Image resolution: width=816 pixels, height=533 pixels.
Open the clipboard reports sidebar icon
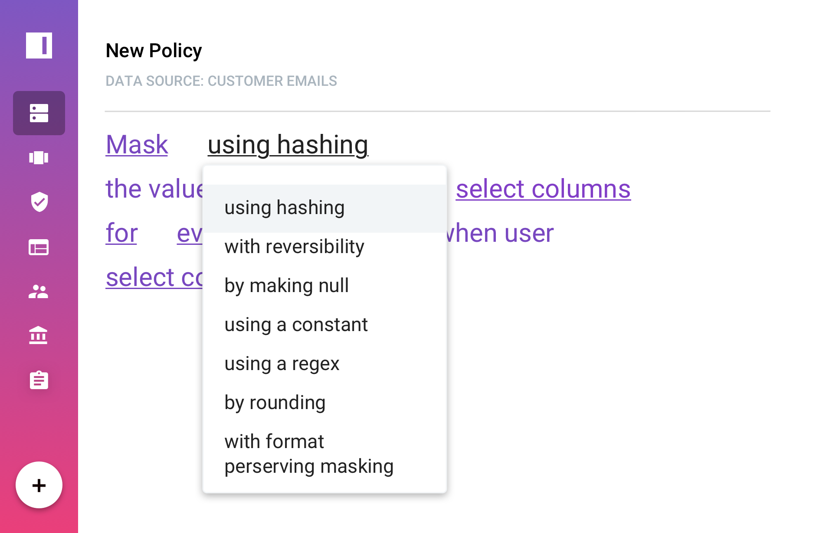tap(39, 380)
